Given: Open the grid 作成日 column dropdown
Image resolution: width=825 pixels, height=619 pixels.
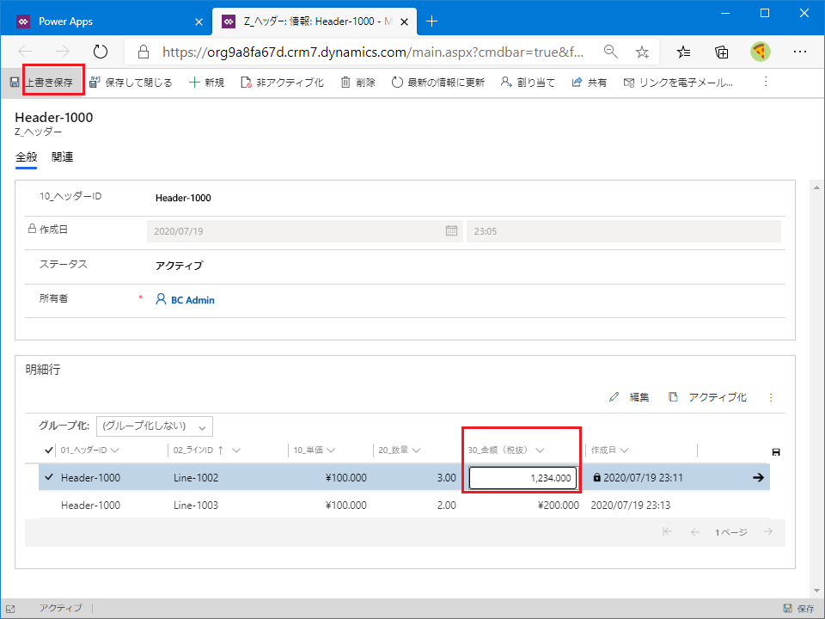Looking at the screenshot, I should 625,450.
